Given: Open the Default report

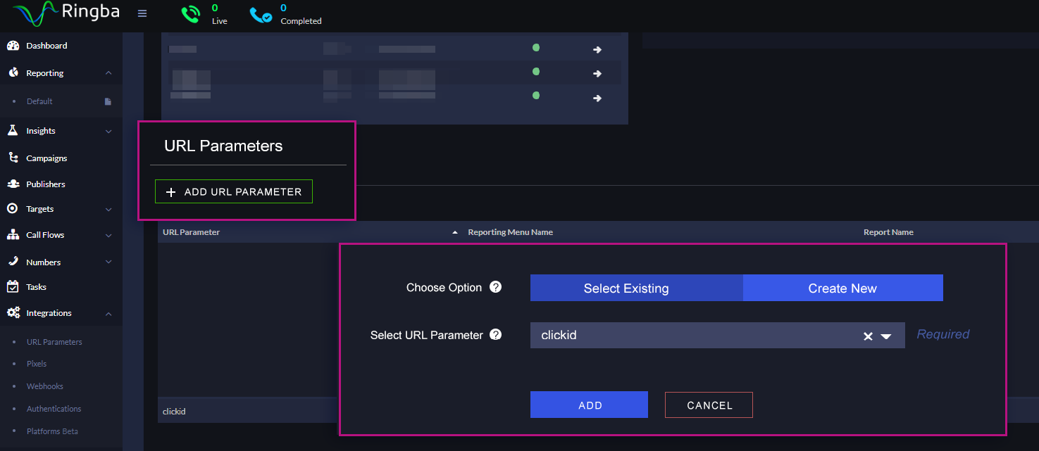Looking at the screenshot, I should (39, 101).
